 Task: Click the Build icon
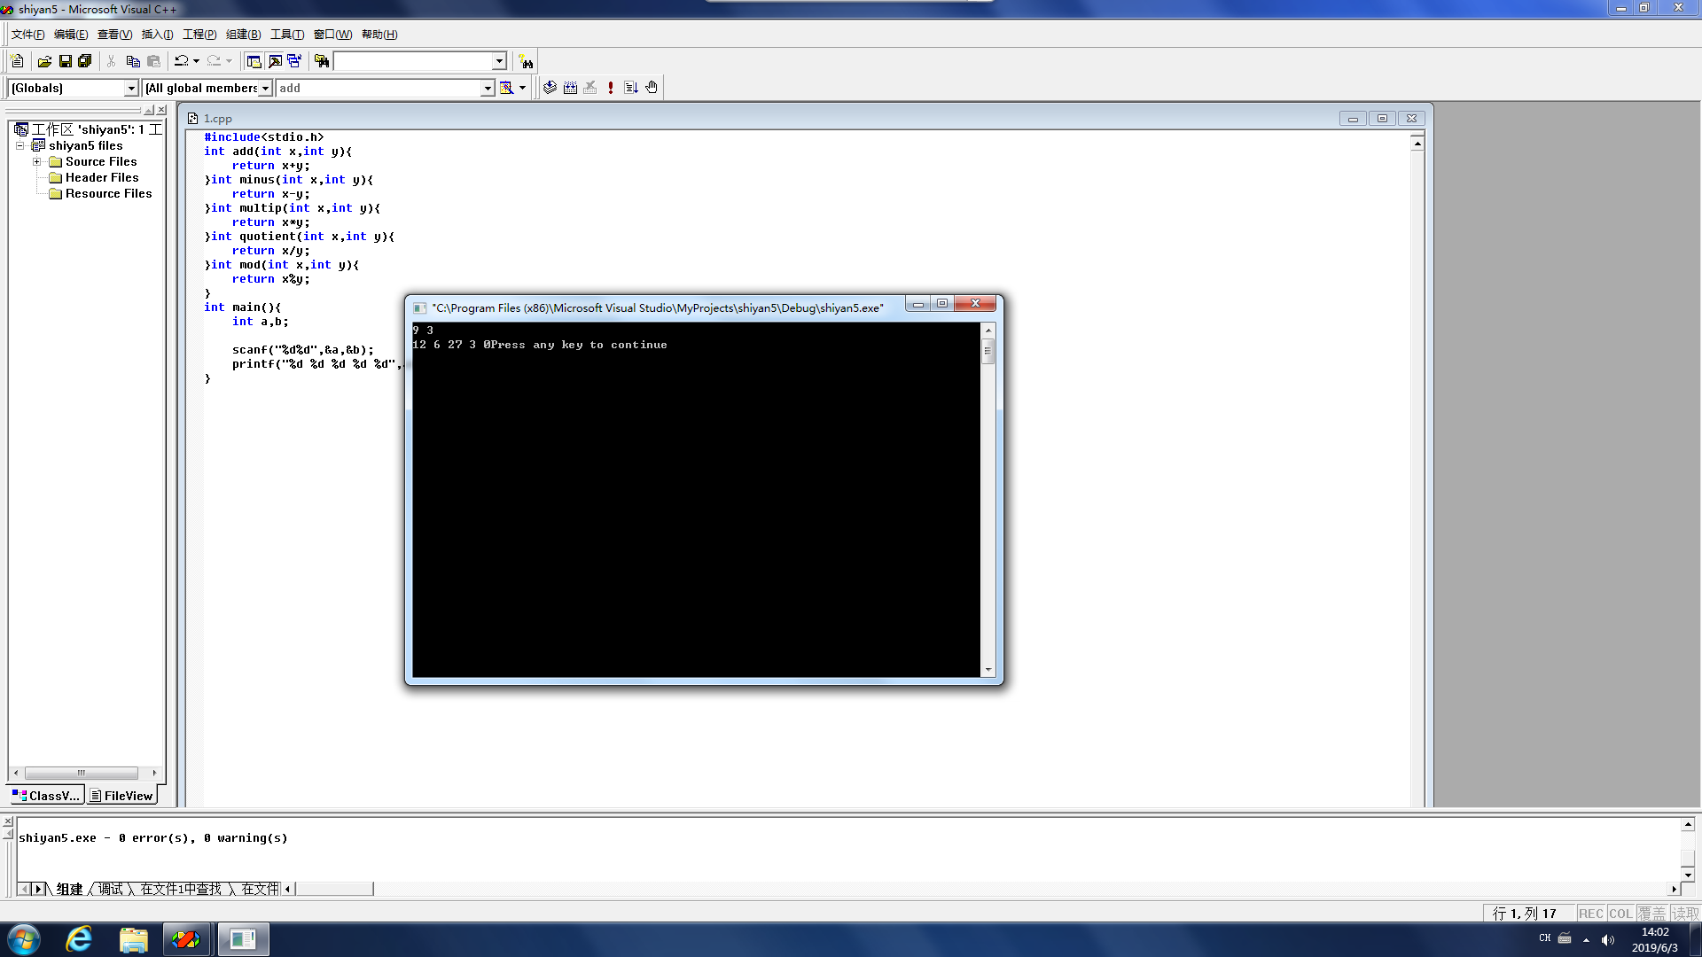pyautogui.click(x=570, y=88)
